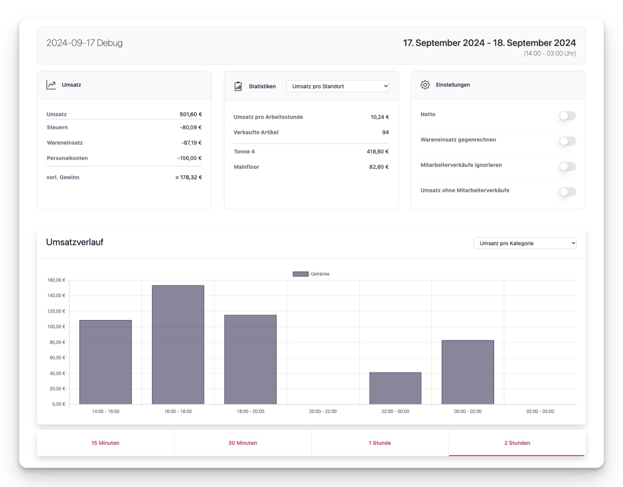Screen dimensions: 623x487
Task: Click the 501,60 € Umsatz value
Action: coord(191,114)
